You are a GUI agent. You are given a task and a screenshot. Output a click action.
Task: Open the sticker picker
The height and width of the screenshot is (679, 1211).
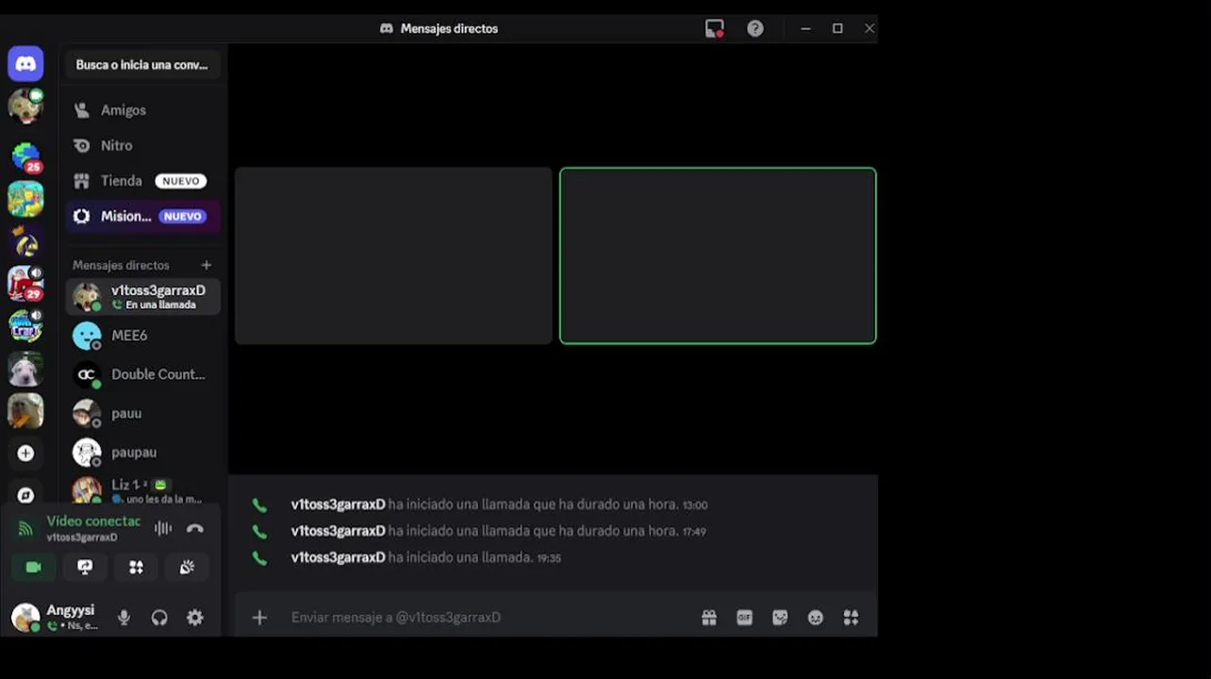(780, 618)
